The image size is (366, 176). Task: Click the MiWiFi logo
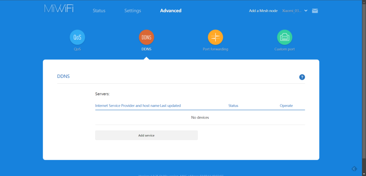point(59,9)
